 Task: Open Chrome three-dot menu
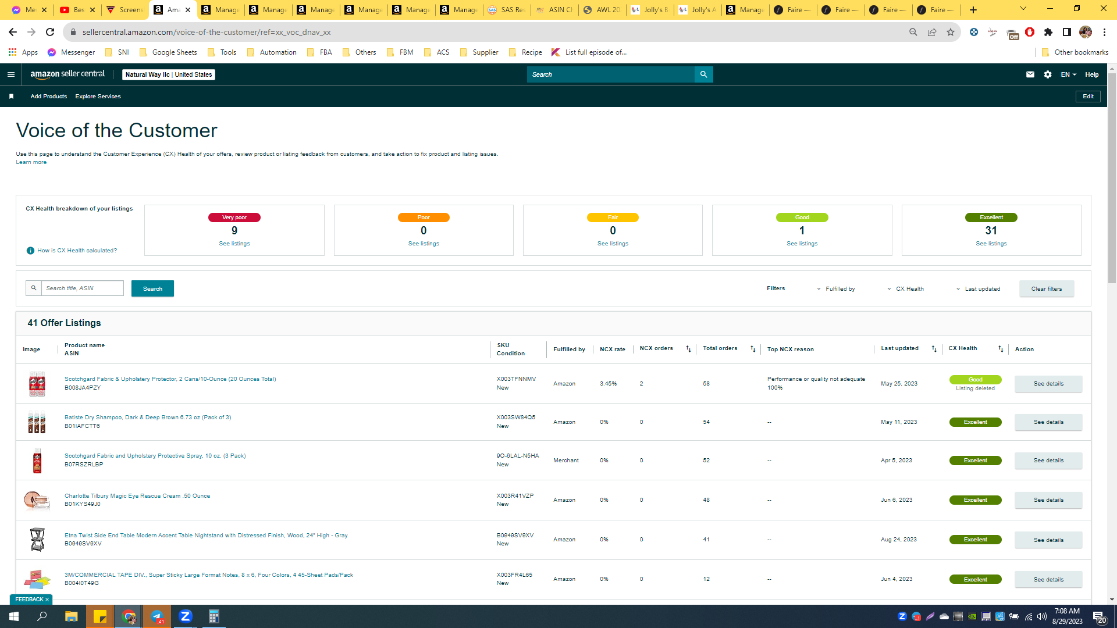click(1104, 32)
